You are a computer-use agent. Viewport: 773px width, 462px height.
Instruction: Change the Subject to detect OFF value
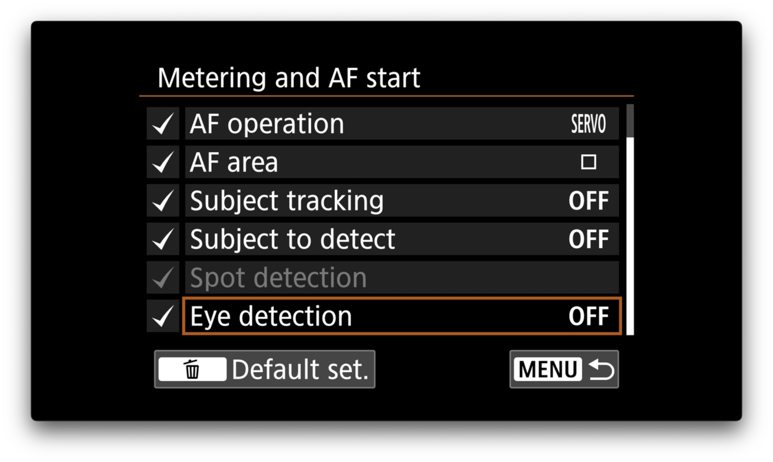coord(588,239)
